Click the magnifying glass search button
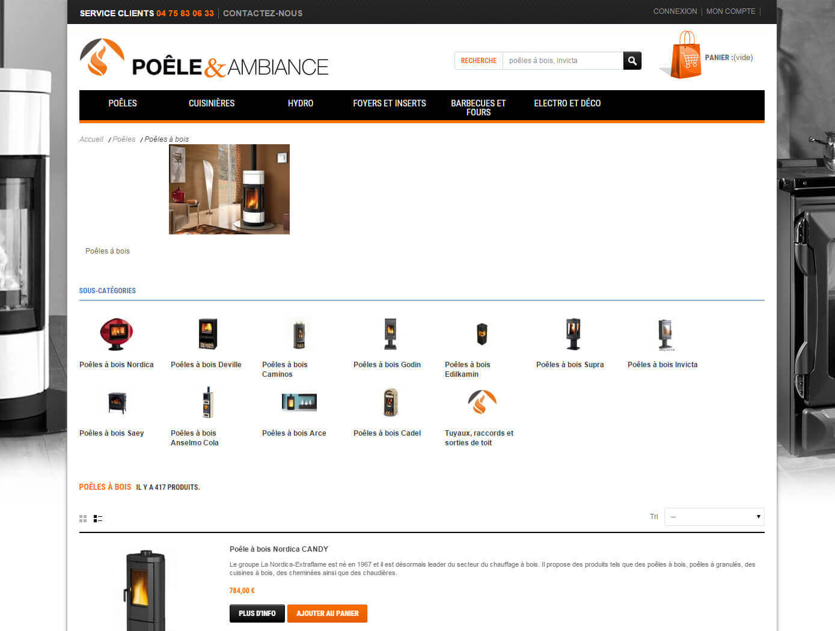The image size is (835, 631). tap(632, 61)
